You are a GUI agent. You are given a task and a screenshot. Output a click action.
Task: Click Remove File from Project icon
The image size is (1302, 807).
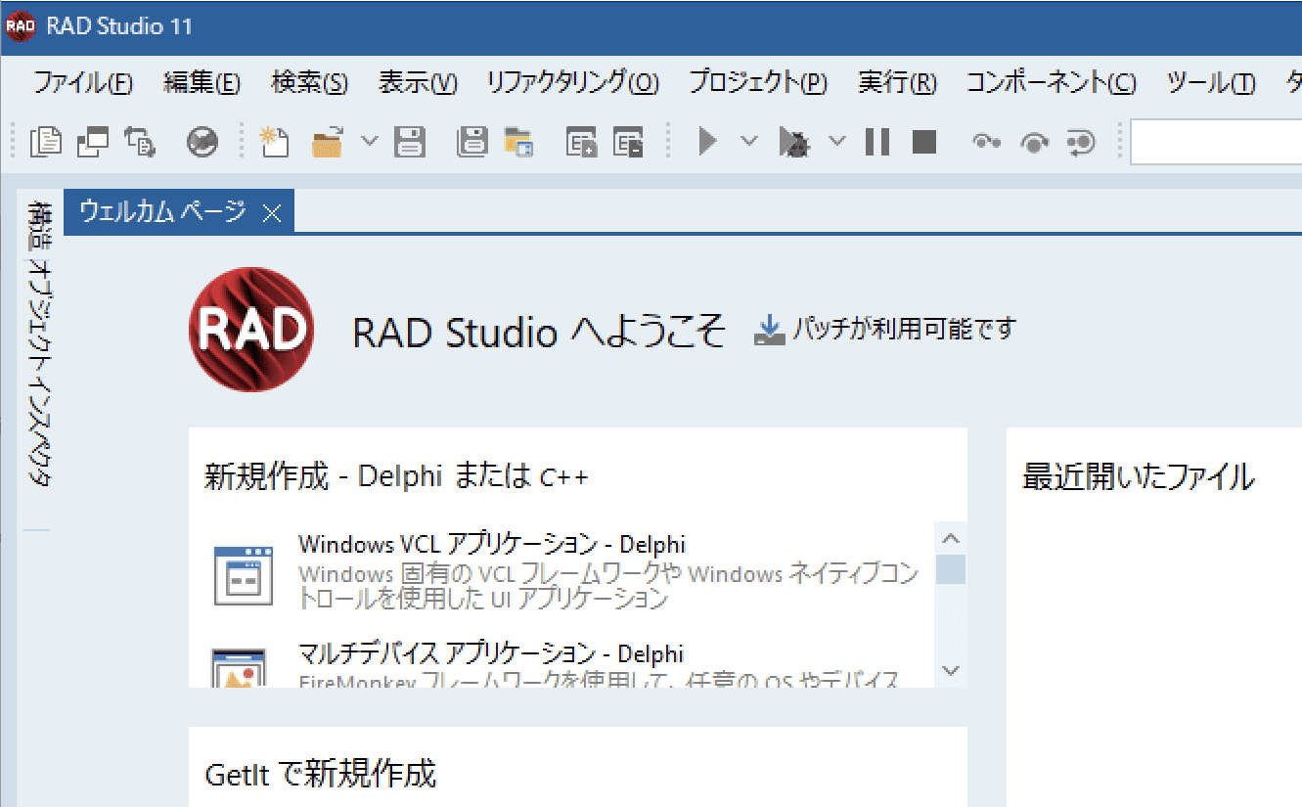click(x=627, y=143)
